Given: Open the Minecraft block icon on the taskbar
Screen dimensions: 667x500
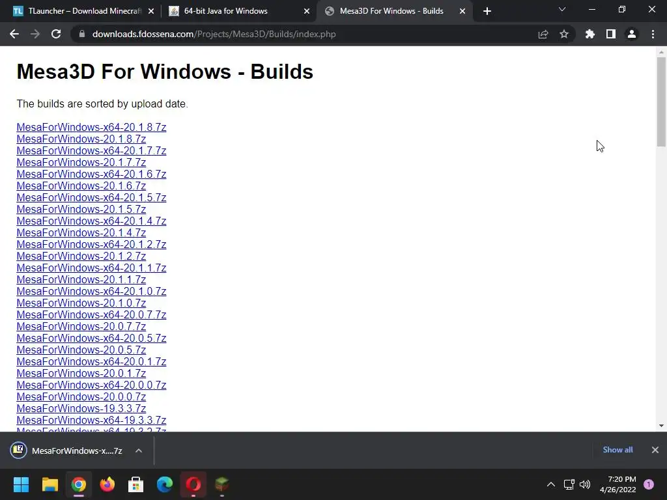Looking at the screenshot, I should coord(221,484).
